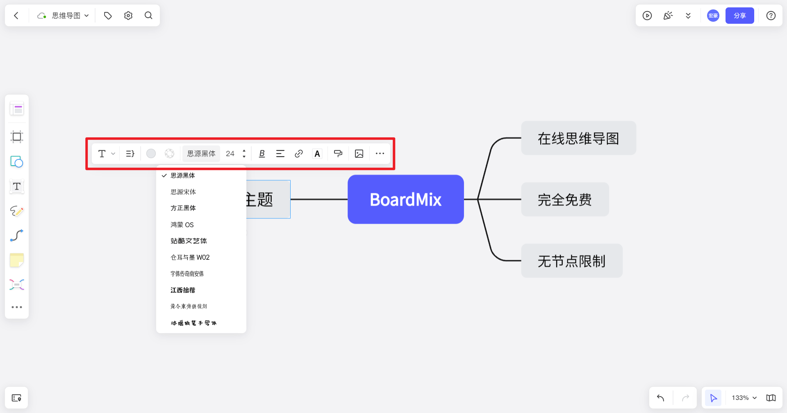The width and height of the screenshot is (787, 413).
Task: Open help with the question mark icon
Action: (x=771, y=16)
